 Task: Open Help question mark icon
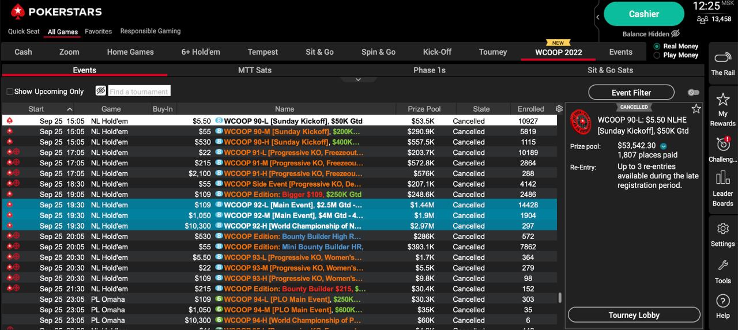point(722,301)
